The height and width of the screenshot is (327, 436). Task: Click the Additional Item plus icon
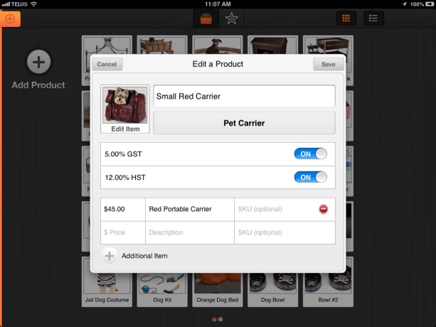[110, 256]
